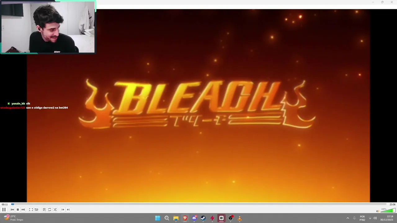The image size is (397, 223).
Task: Expand hidden system tray icons
Action: tap(348, 218)
